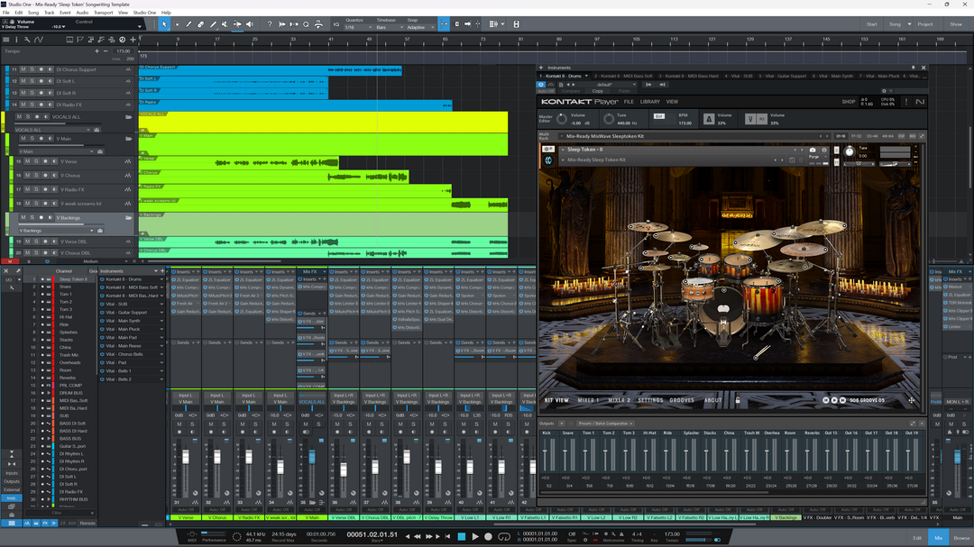Click the Macro Q quantize icon
The width and height of the screenshot is (974, 547).
pos(307,24)
